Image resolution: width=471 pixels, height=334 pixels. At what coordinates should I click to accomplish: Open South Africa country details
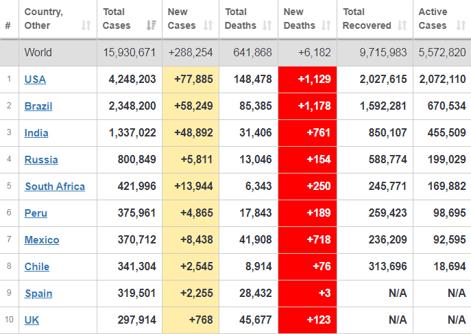pyautogui.click(x=55, y=187)
